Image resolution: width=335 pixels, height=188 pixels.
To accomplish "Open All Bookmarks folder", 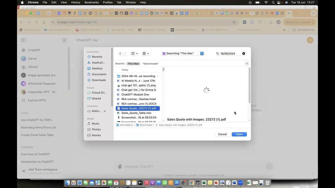I will tap(304, 30).
